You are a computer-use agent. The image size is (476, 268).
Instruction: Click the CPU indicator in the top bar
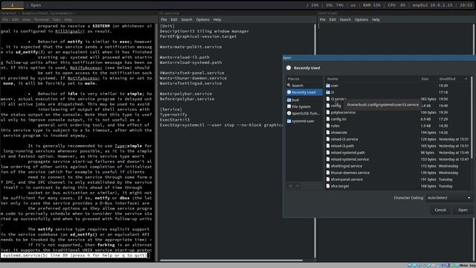(x=396, y=5)
